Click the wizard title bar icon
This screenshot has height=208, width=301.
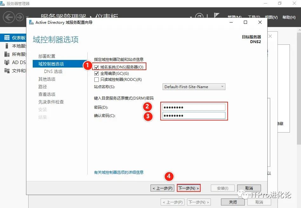tap(31, 23)
